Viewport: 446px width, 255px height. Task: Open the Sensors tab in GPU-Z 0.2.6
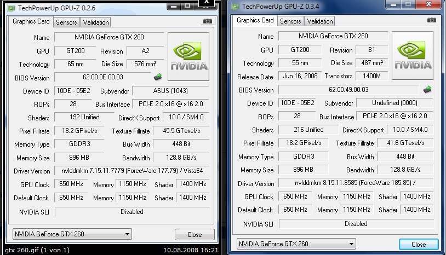66,22
